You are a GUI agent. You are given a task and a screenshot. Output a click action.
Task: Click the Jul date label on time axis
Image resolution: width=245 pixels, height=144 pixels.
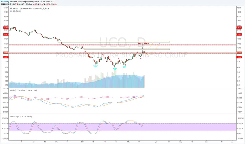(232, 142)
